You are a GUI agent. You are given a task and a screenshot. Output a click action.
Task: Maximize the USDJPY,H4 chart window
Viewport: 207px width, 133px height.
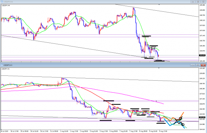click(198, 2)
